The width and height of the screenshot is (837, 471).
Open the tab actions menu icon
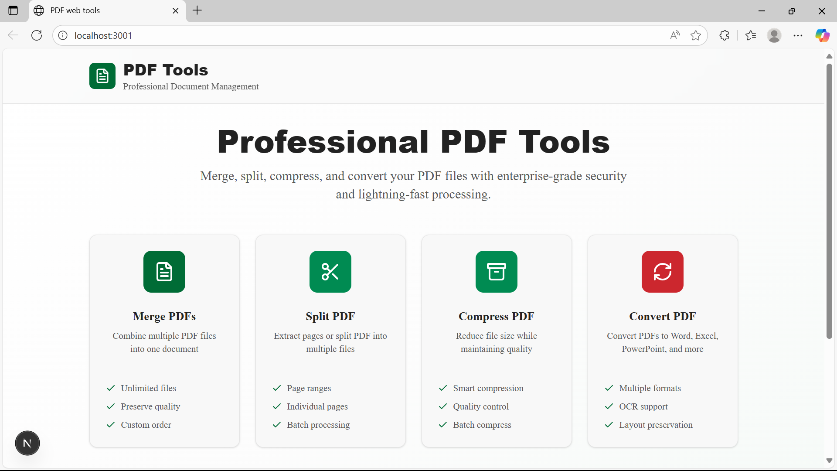(13, 10)
